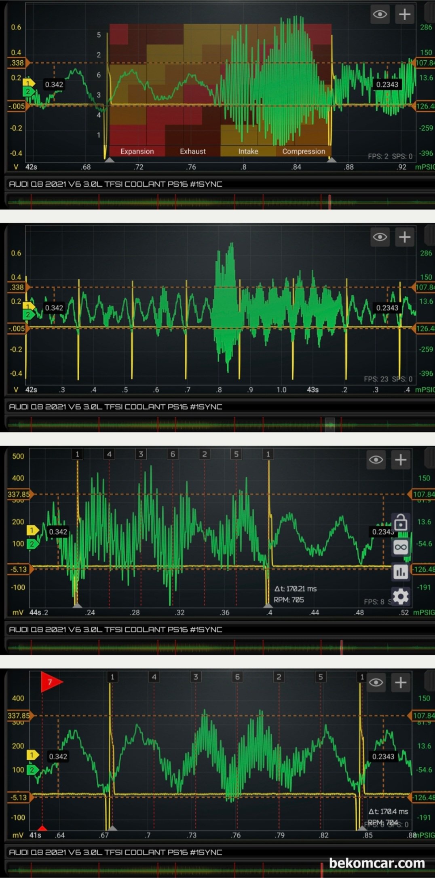Click the Exhaust stroke label

tap(193, 151)
